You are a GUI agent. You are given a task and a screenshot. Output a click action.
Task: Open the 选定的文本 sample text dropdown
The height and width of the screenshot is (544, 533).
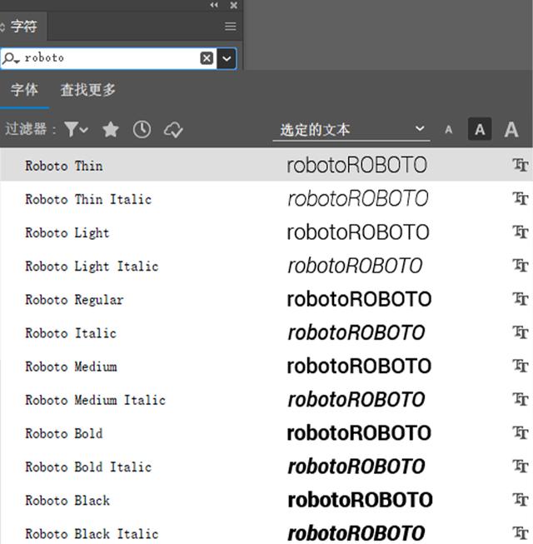tap(351, 130)
